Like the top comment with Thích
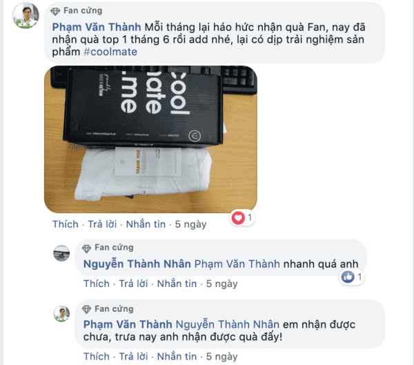Viewport: 414px width, 365px height. click(66, 224)
